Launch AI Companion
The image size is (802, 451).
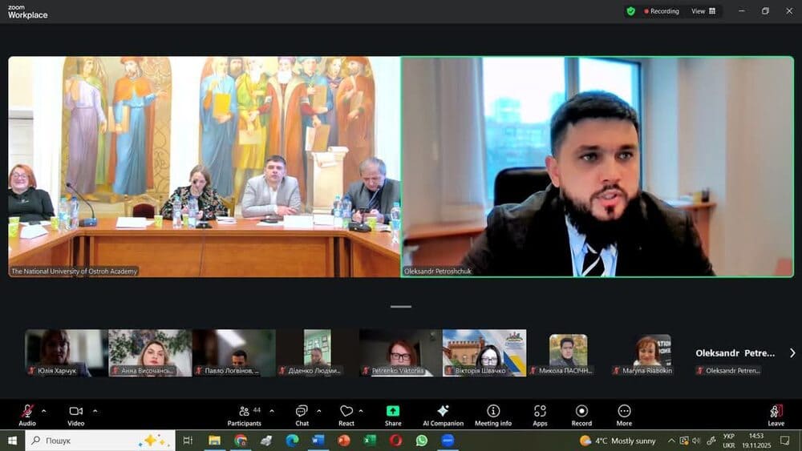click(x=443, y=415)
